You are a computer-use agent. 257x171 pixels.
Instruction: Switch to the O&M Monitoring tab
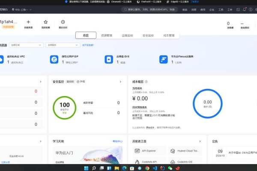pos(127,35)
